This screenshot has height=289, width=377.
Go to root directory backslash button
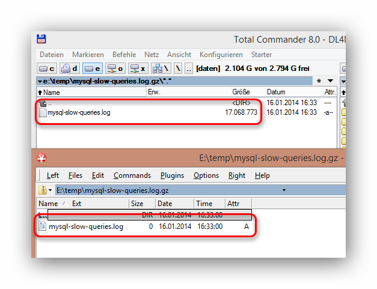click(178, 68)
